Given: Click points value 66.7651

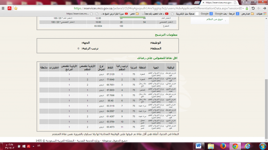Looking at the screenshot, I should (111, 85).
